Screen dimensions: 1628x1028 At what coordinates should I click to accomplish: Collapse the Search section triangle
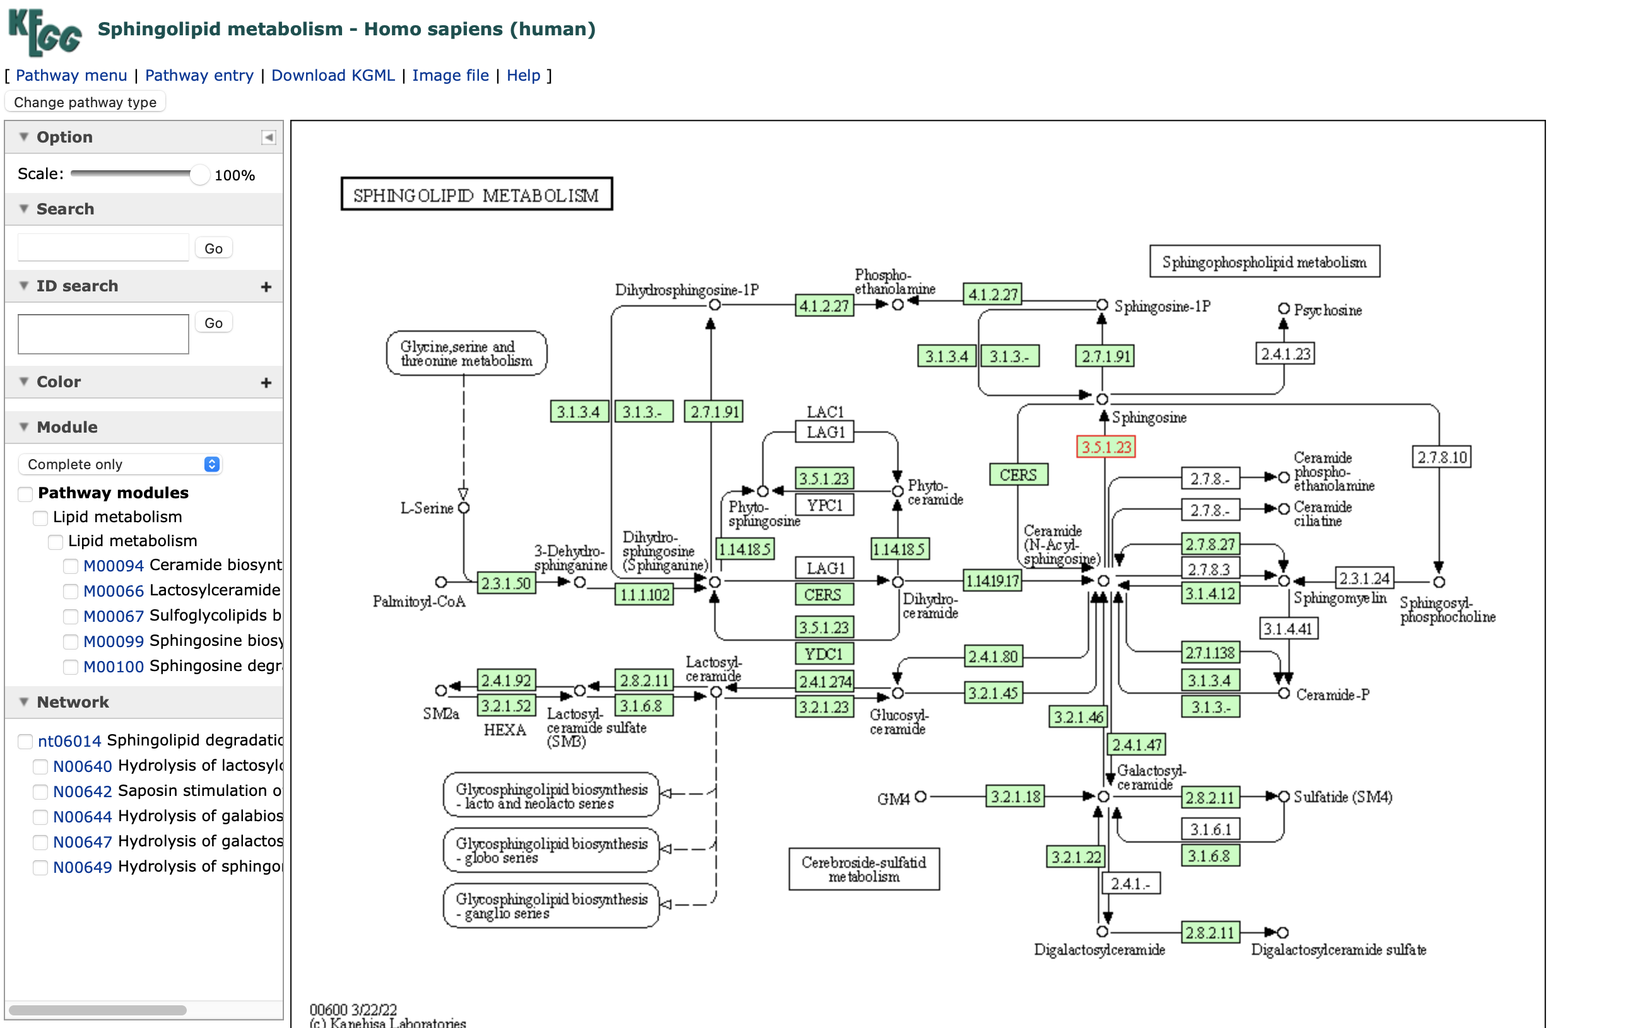pyautogui.click(x=24, y=209)
